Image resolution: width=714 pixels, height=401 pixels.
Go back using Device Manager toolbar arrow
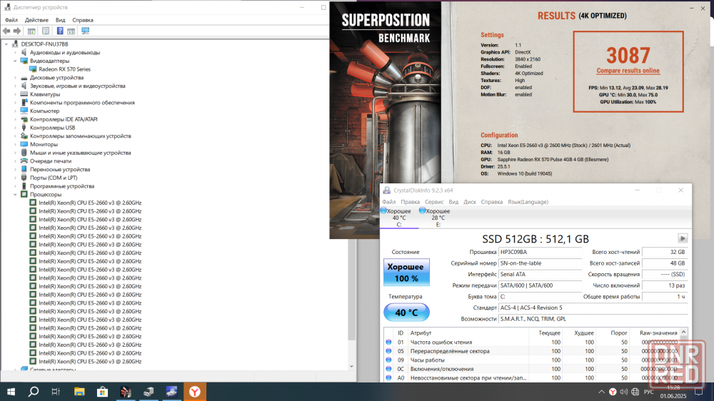6,31
